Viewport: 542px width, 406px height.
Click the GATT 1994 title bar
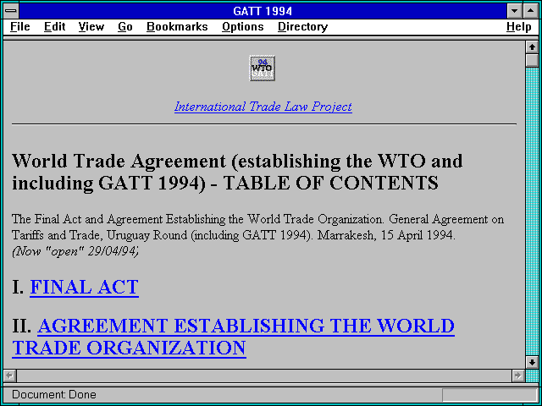263,11
